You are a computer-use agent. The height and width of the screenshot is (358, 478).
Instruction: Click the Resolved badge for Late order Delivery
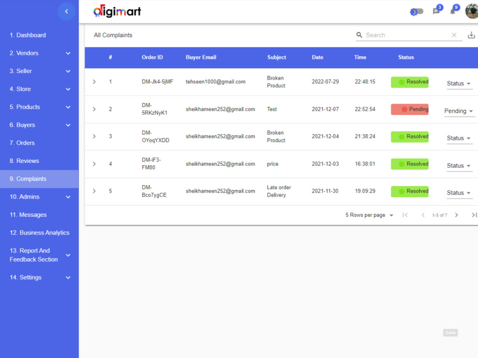pos(410,191)
